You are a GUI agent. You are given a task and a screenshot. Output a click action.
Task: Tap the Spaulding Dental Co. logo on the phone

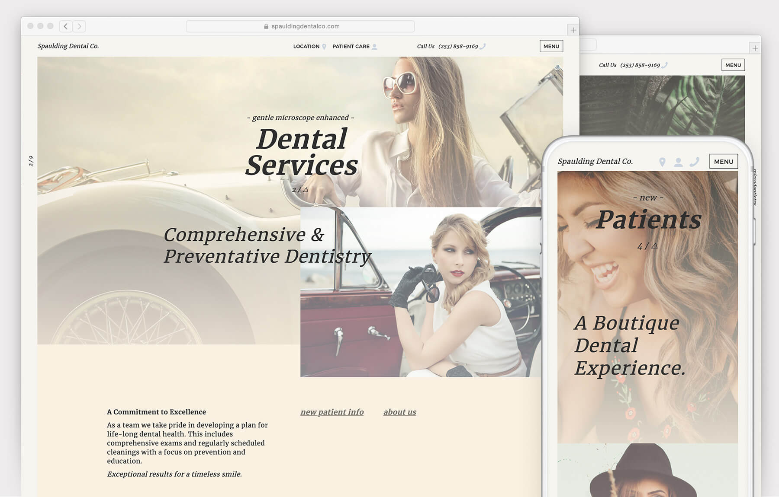point(595,161)
